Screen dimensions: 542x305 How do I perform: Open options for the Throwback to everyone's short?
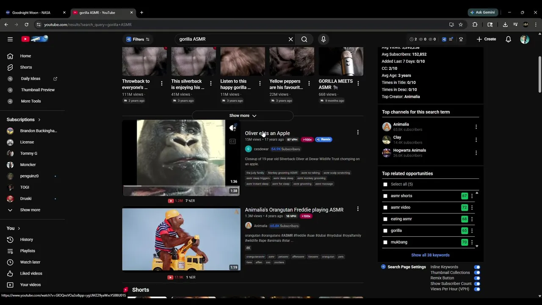[x=161, y=83]
